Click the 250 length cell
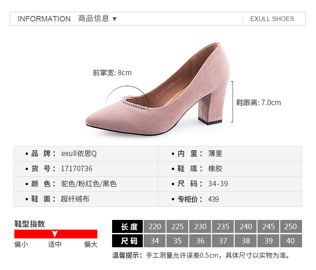Image resolution: width=316 pixels, height=270 pixels. click(x=291, y=226)
